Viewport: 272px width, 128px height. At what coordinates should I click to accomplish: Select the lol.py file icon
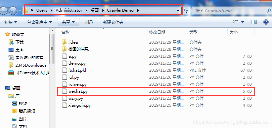coord(64,77)
